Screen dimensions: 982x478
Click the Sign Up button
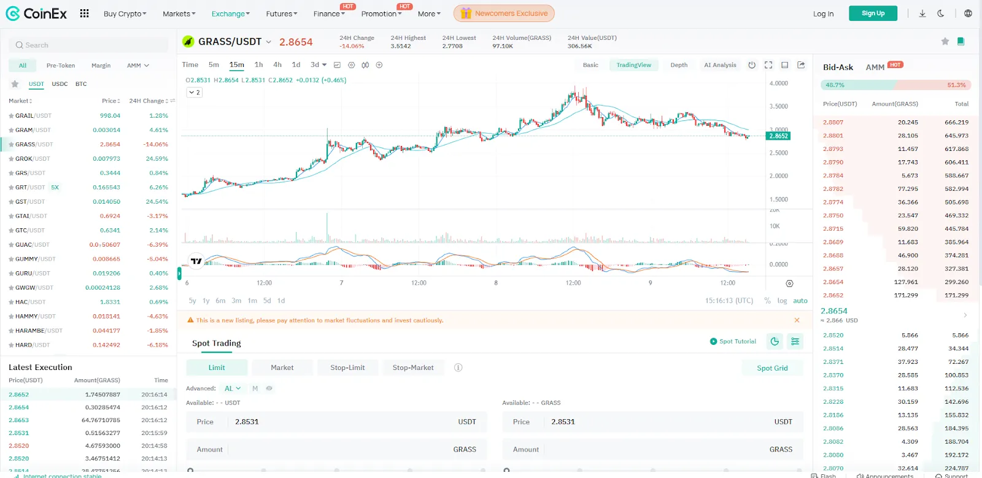coord(873,13)
